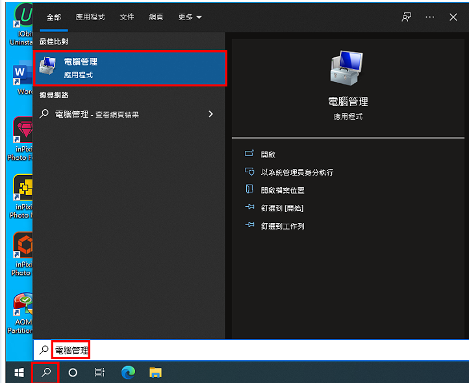Click the search box containing 電腦管理
The width and height of the screenshot is (469, 383).
pos(251,350)
